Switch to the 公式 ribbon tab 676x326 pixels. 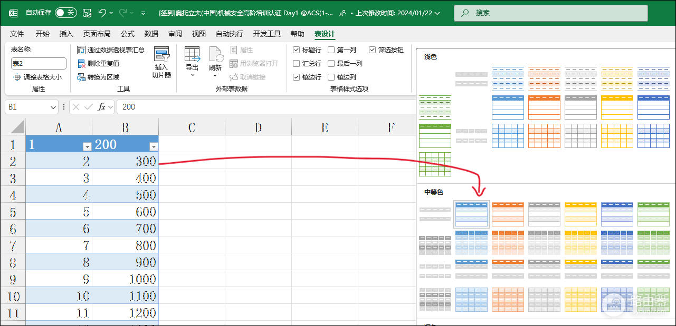[128, 34]
